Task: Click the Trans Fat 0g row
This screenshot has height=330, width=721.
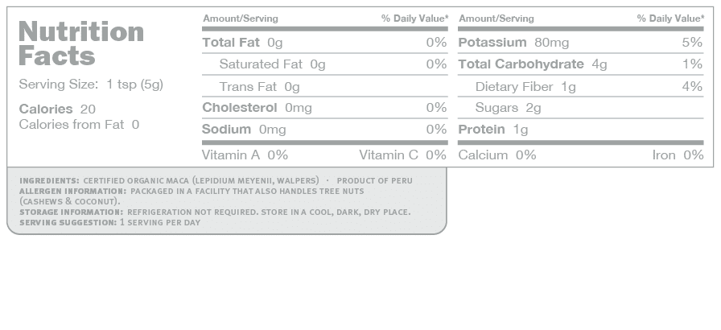Action: click(x=324, y=86)
